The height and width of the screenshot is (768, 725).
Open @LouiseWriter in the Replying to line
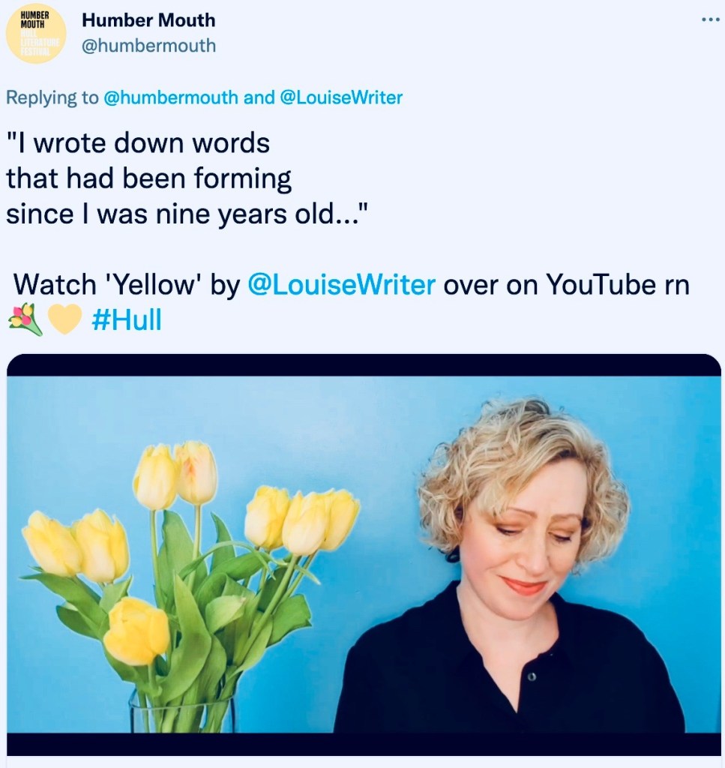(340, 97)
